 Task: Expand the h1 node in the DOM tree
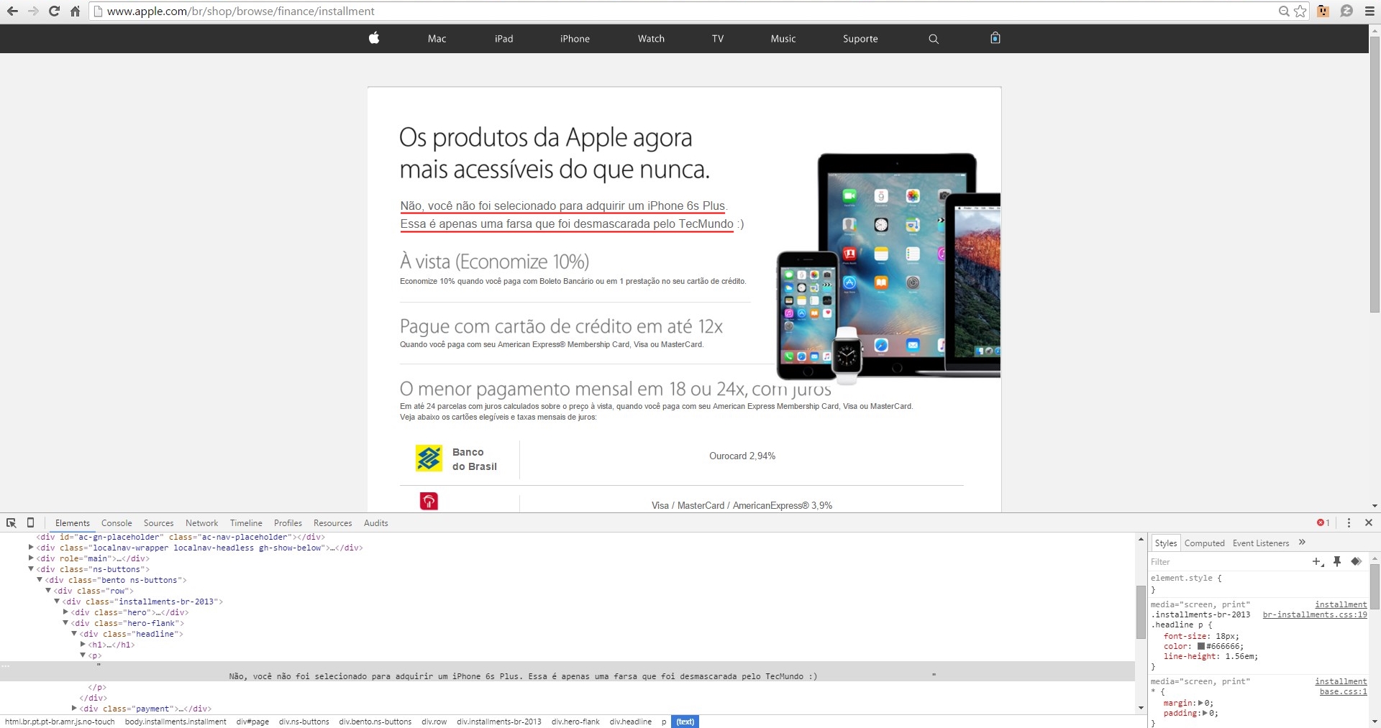click(x=83, y=645)
